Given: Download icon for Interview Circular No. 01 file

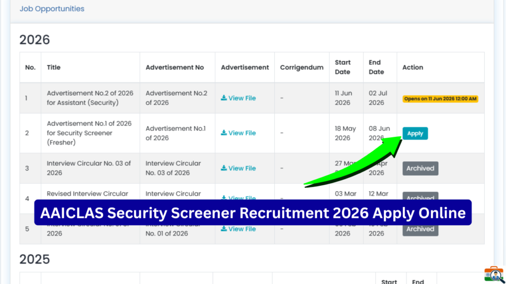Looking at the screenshot, I should point(224,228).
